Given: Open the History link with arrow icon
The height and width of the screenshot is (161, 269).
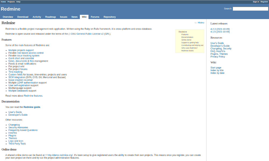Looking at the screenshot, I should click(199, 23).
